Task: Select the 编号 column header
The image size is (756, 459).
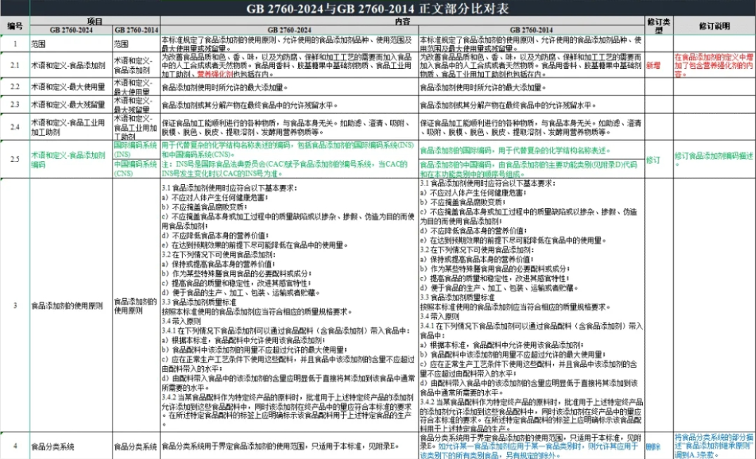Action: 14,26
